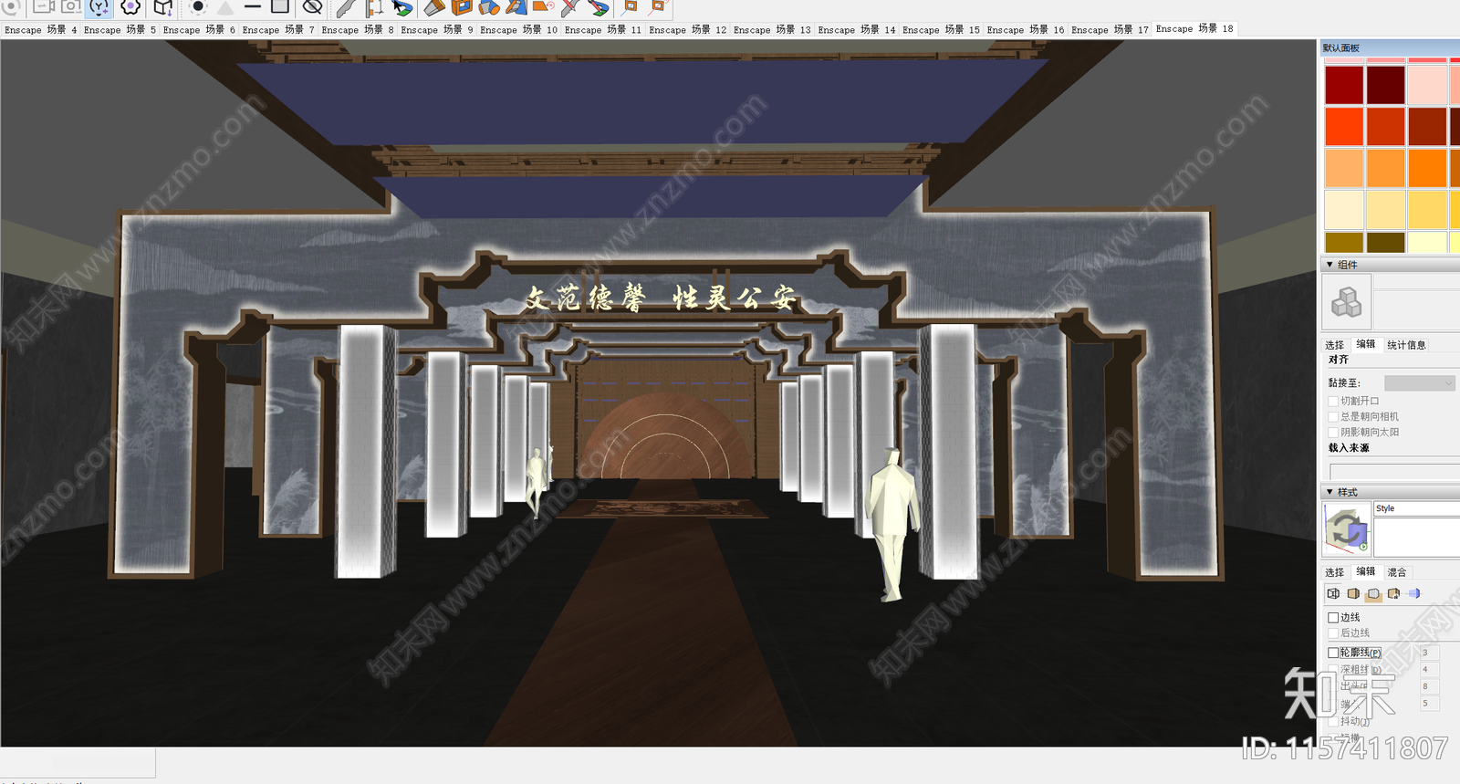1460x784 pixels.
Task: Open the Enscape settings gear icon
Action: point(130,7)
